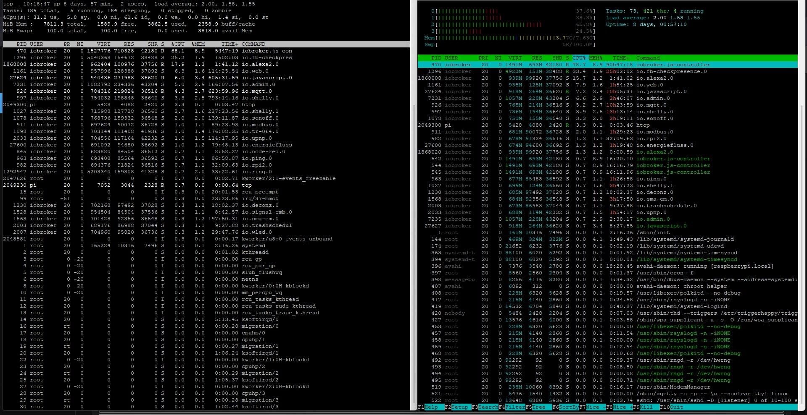Viewport: 807px width, 415px height.
Task: Click the TIME+ column header in htop
Action: coord(621,58)
